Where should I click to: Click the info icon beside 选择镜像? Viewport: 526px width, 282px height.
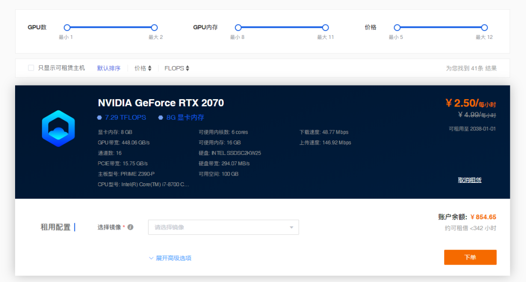131,227
